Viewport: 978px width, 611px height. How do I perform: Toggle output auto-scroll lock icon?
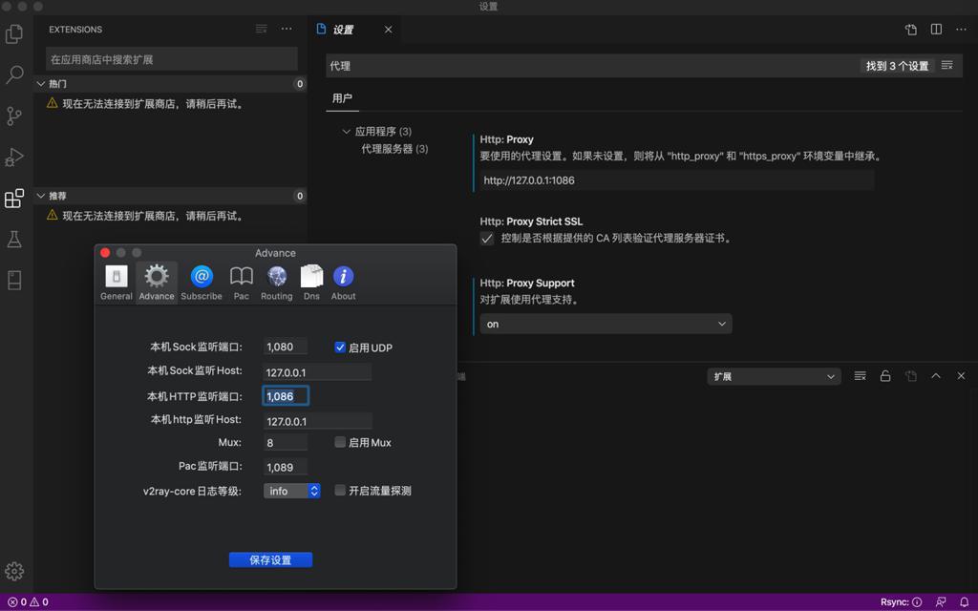(x=885, y=376)
